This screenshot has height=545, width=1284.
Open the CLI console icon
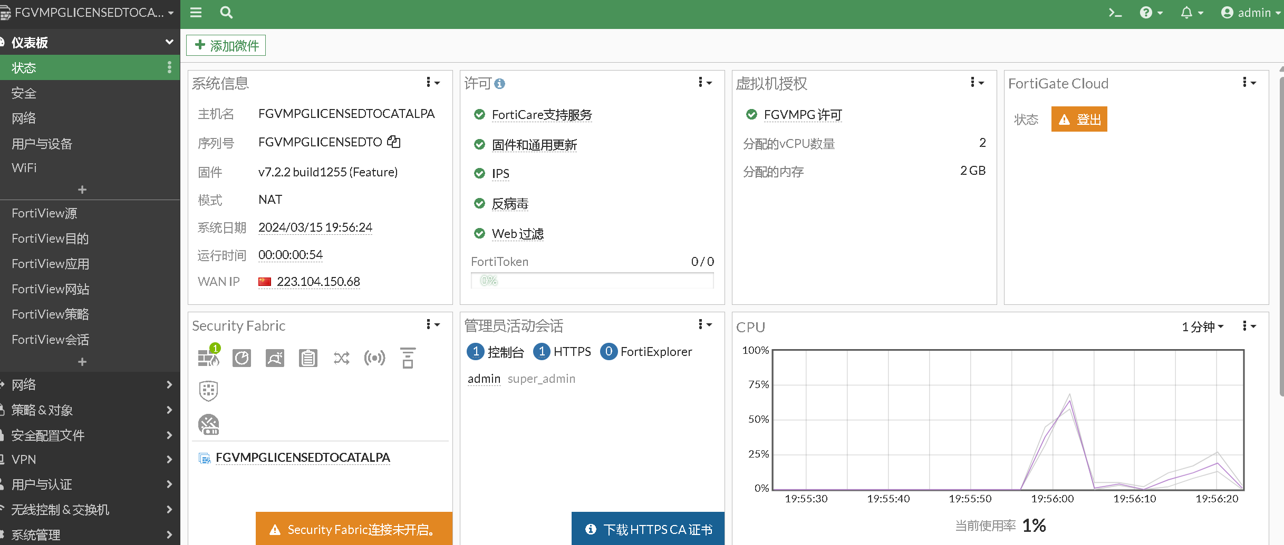tap(1115, 13)
